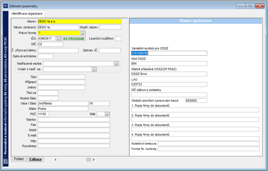Click the Místně příslušná OSSZ field
The width and height of the screenshot is (268, 171).
[x=169, y=74]
